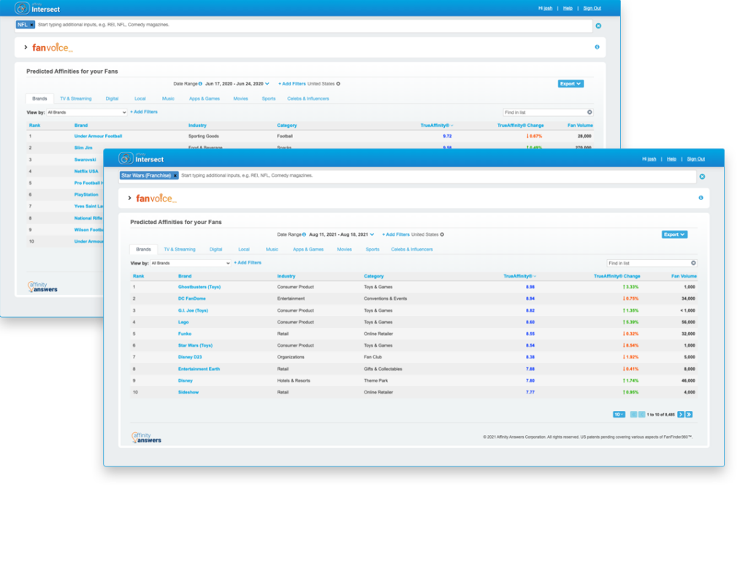The image size is (748, 576).
Task: Sort by Fan Volume column in front window
Action: click(684, 276)
